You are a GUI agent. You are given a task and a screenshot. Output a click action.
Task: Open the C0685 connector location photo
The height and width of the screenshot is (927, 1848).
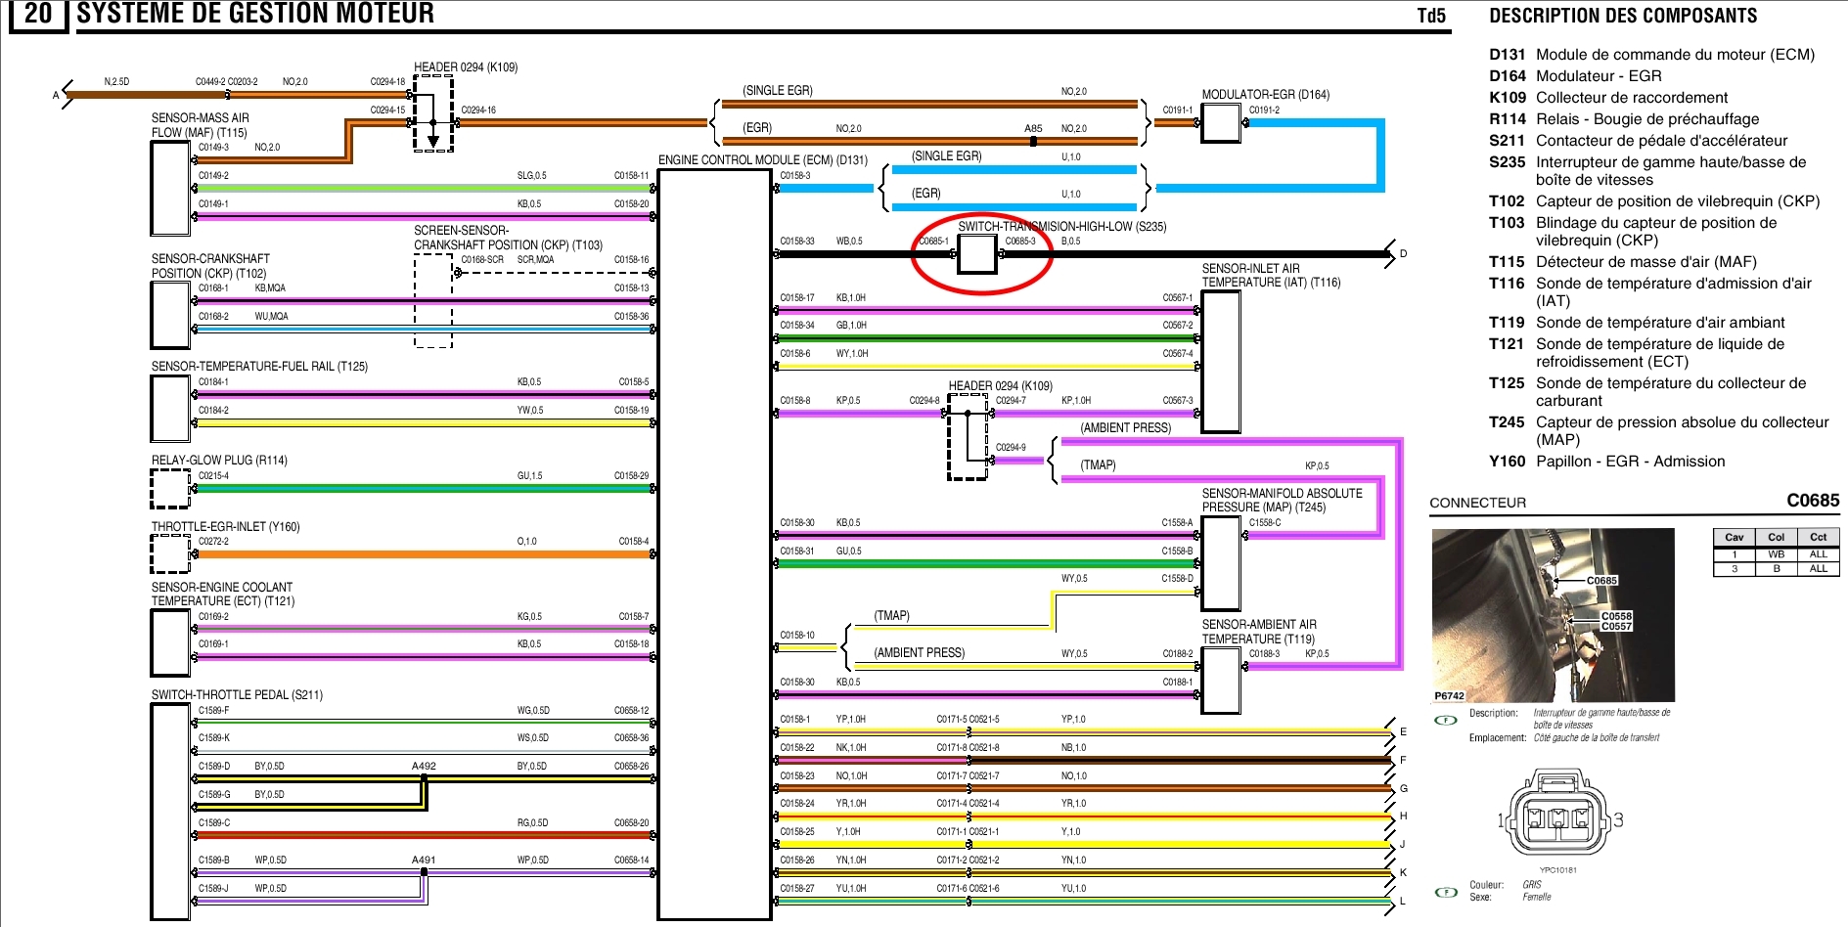pyautogui.click(x=1553, y=615)
